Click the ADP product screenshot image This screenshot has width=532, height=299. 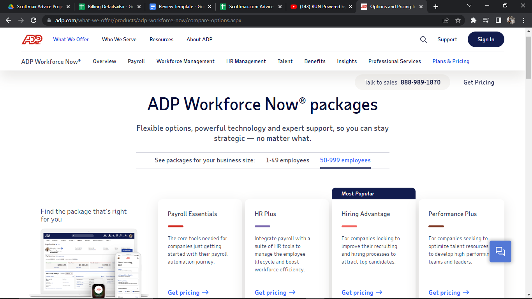pos(89,263)
